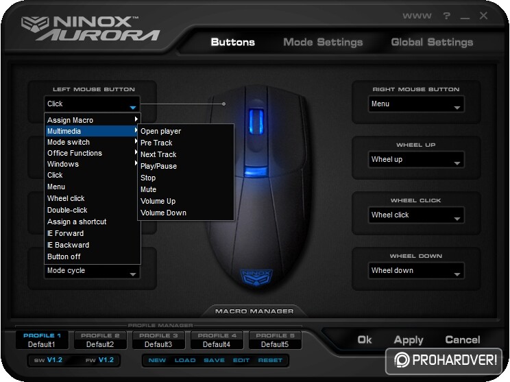Choose Next Track option

click(186, 154)
